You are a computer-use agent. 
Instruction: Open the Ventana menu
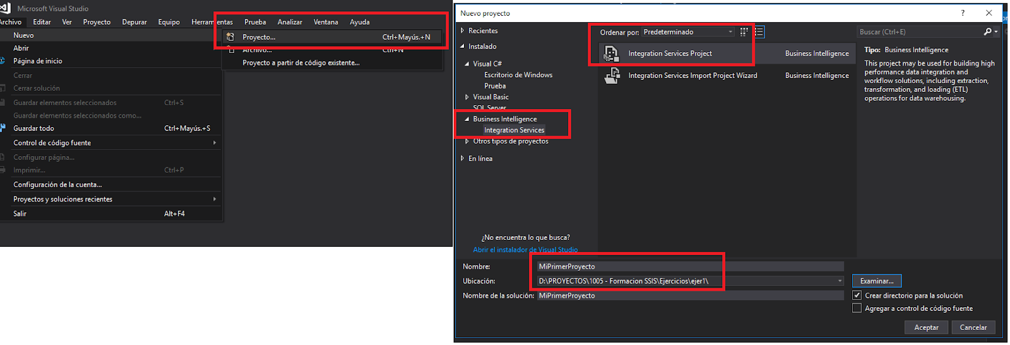point(326,22)
